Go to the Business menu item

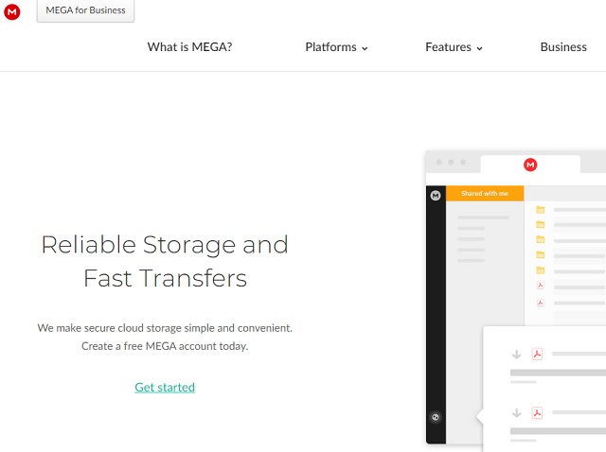tap(563, 47)
